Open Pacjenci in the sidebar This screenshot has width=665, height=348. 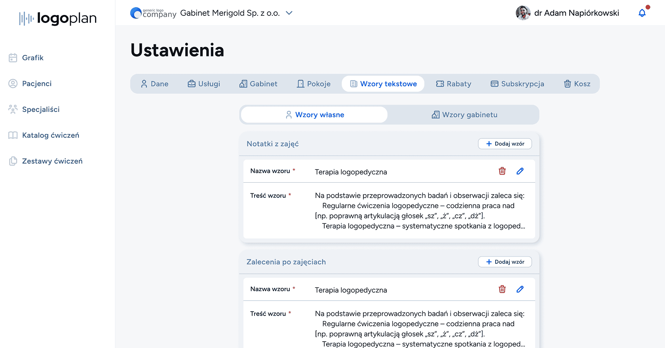(x=30, y=83)
